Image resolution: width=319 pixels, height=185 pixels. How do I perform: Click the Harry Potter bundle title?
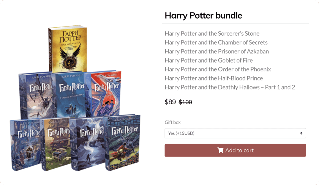click(x=203, y=16)
